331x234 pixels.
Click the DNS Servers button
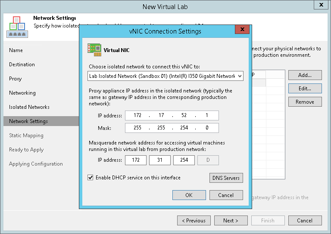pos(226,178)
